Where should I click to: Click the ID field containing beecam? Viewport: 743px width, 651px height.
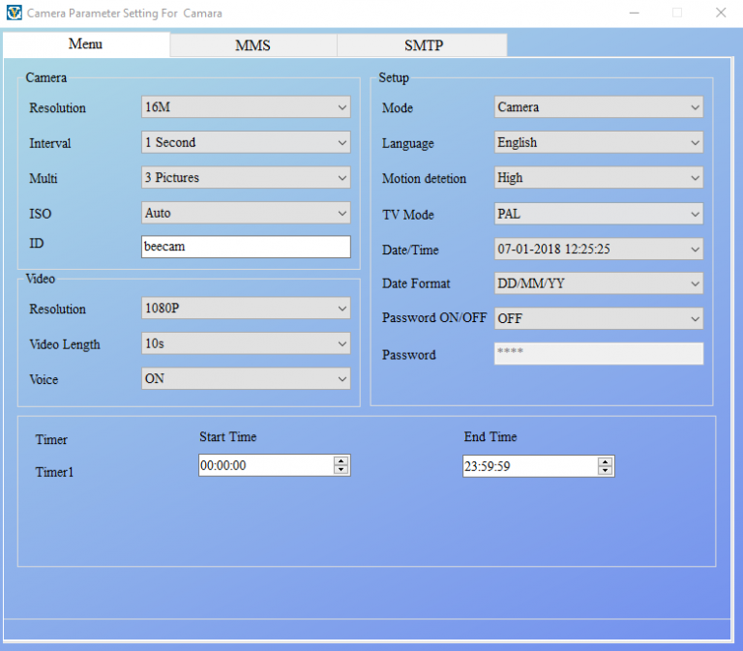246,247
